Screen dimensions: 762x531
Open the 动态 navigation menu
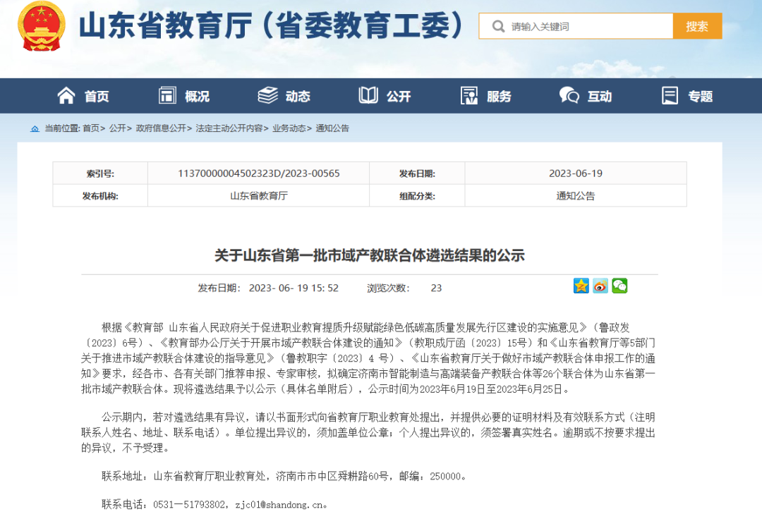tap(299, 95)
